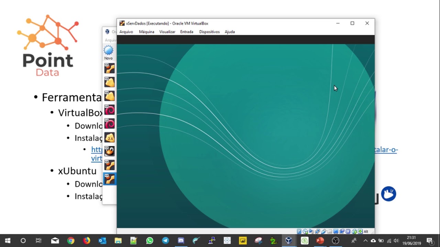Click the USB devices status icon
440x247 pixels.
[x=324, y=232]
